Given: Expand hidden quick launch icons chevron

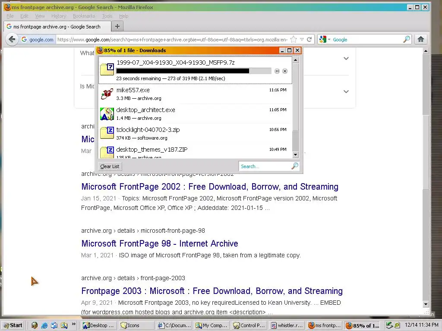Looking at the screenshot, I should click(x=73, y=324).
